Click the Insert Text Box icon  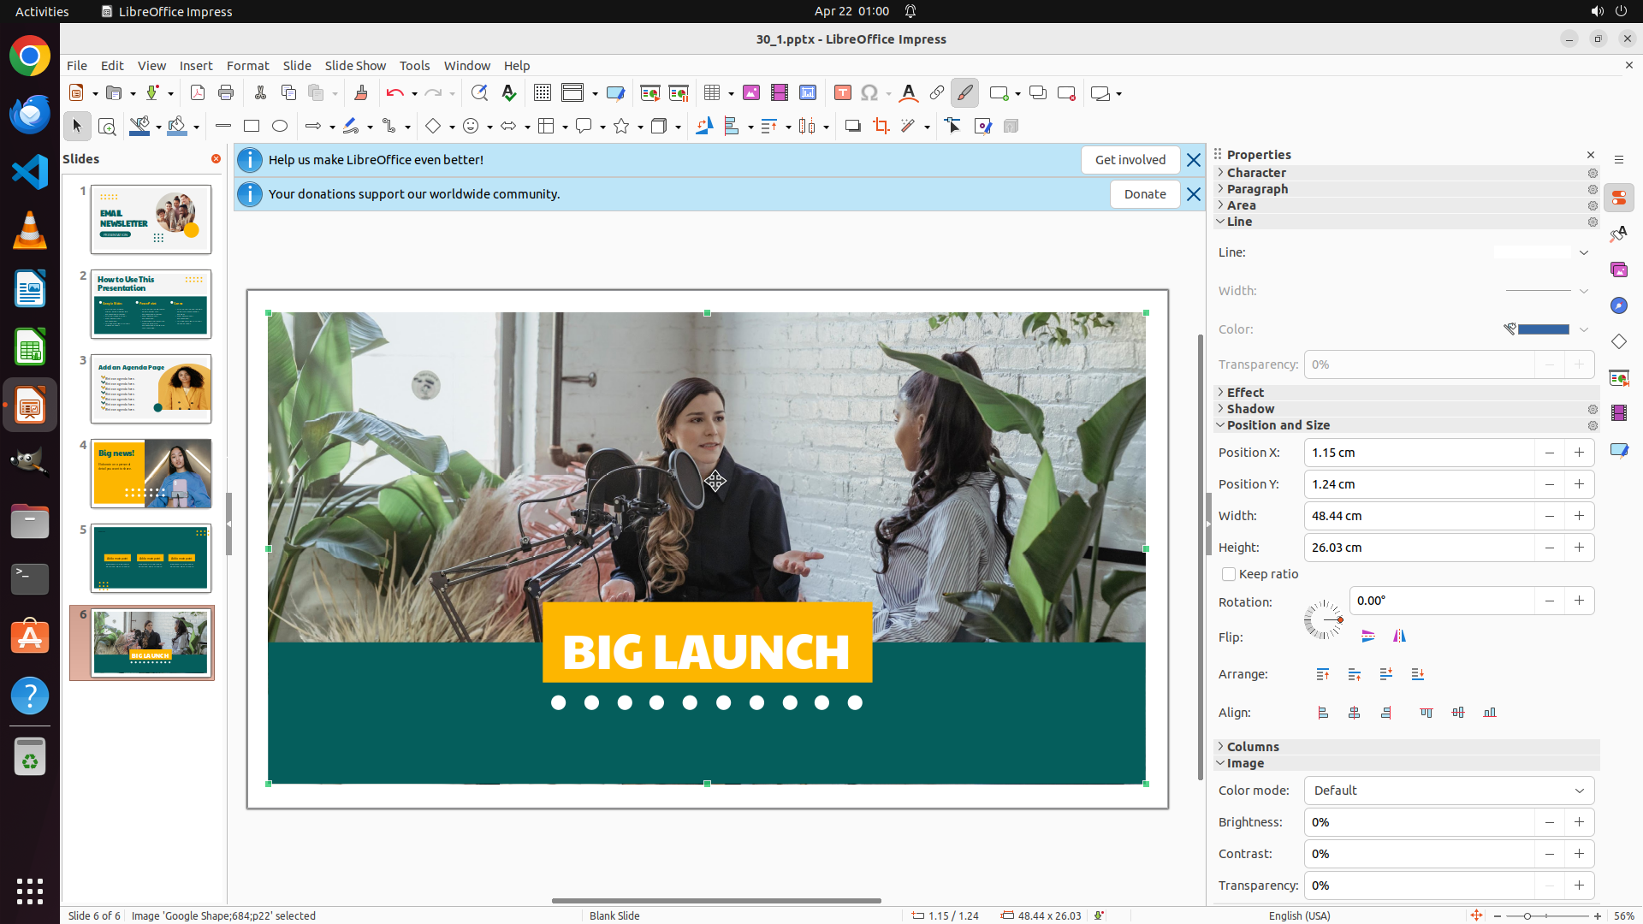coord(842,93)
